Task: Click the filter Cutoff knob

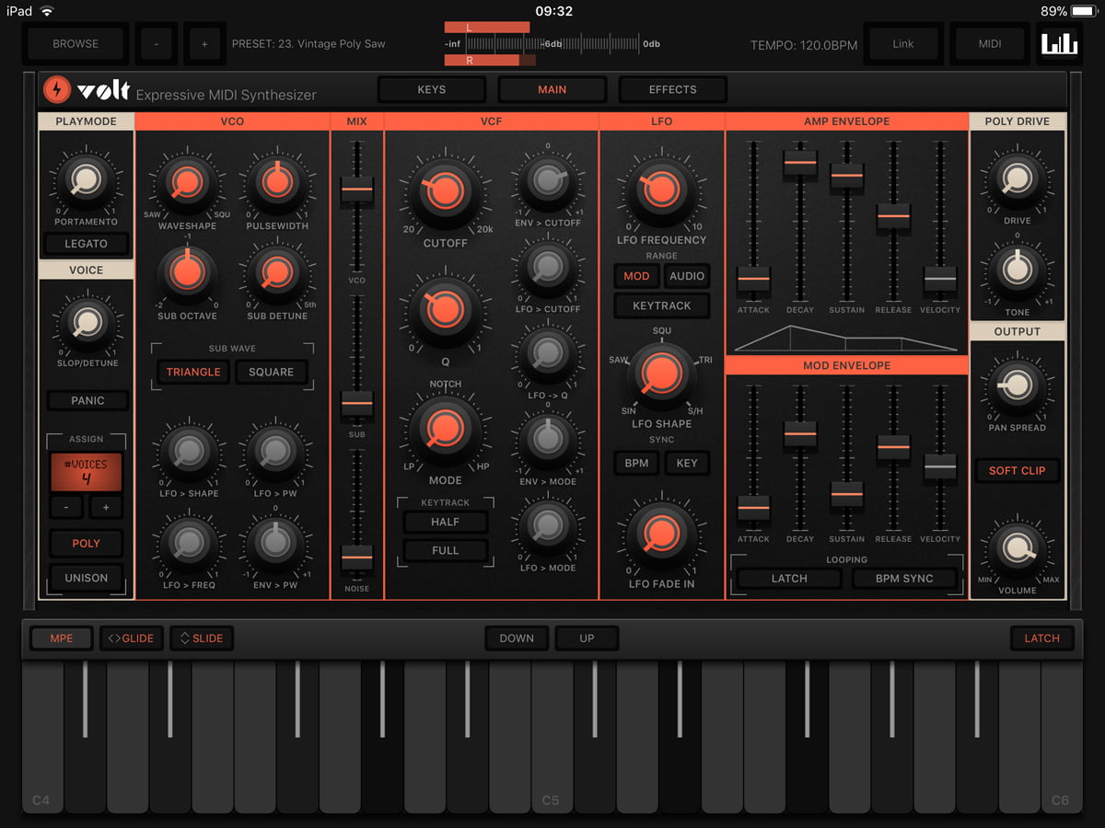Action: [x=444, y=191]
